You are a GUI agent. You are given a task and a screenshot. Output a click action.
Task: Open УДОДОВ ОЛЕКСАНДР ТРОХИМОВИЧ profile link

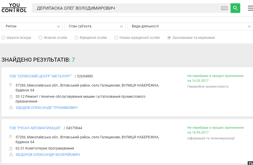[46, 108]
